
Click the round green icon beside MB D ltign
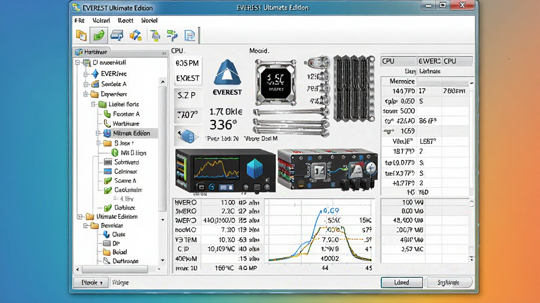(x=115, y=153)
